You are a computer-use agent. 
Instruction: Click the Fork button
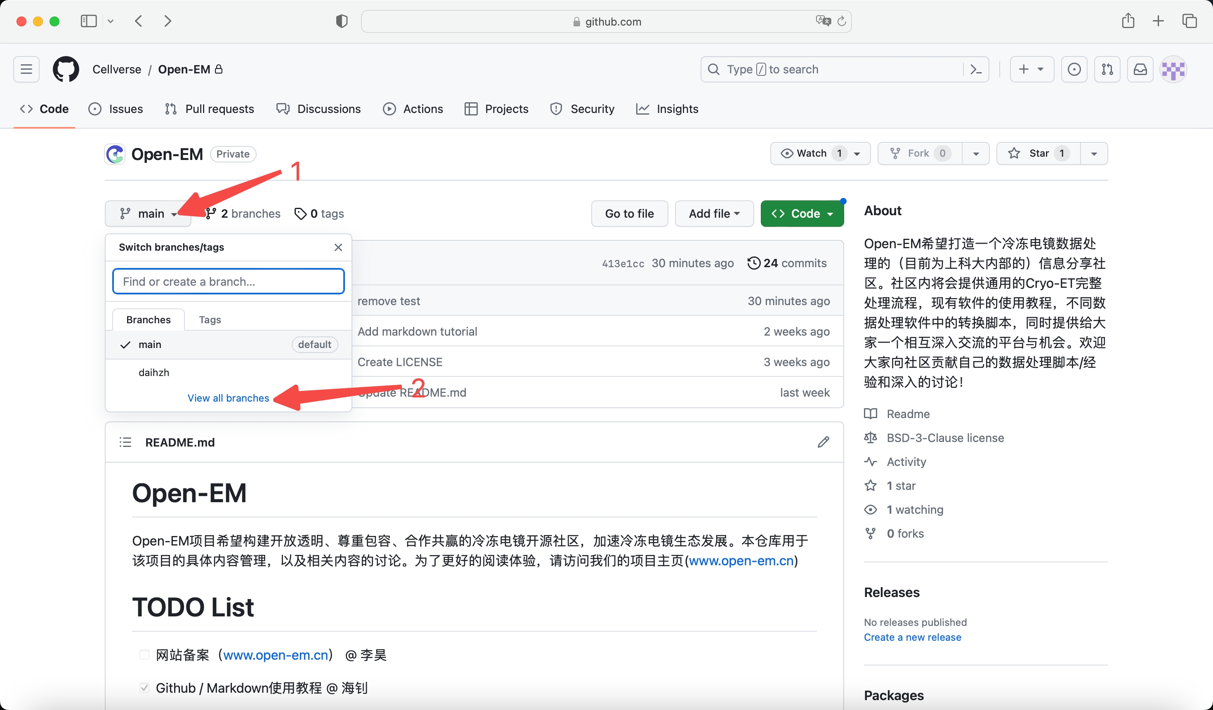(919, 153)
